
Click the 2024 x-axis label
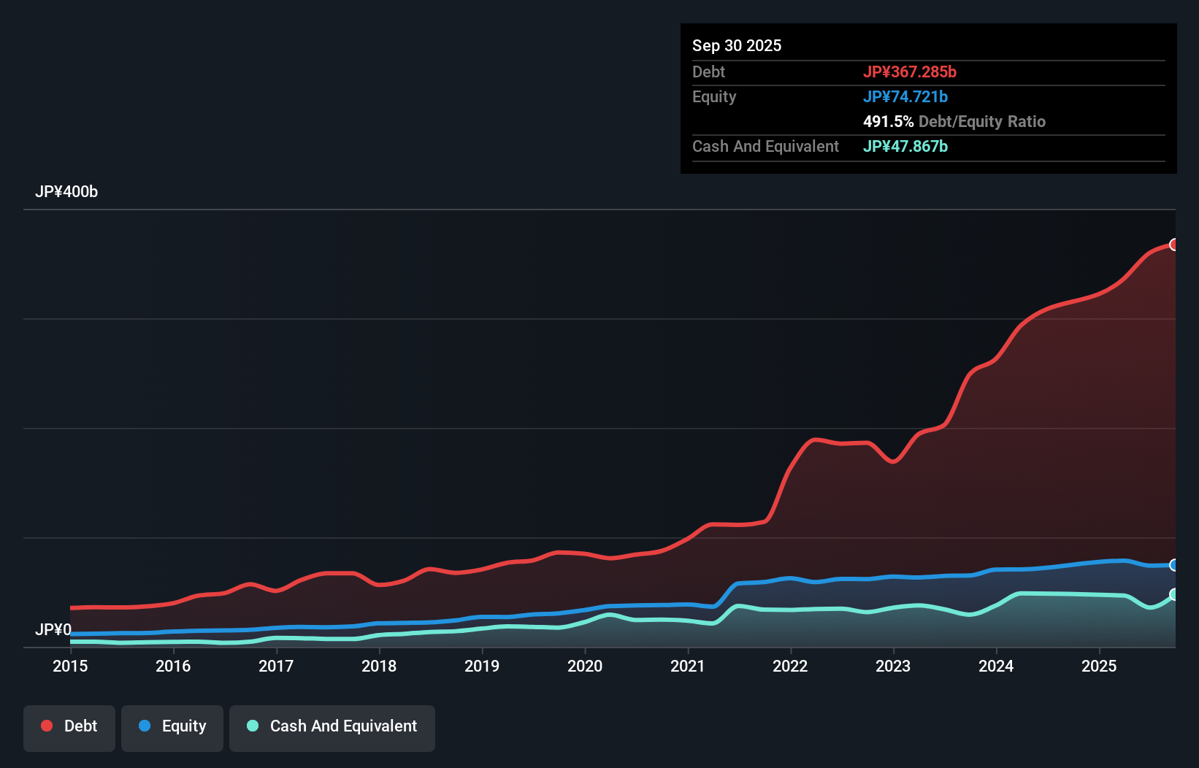(996, 666)
